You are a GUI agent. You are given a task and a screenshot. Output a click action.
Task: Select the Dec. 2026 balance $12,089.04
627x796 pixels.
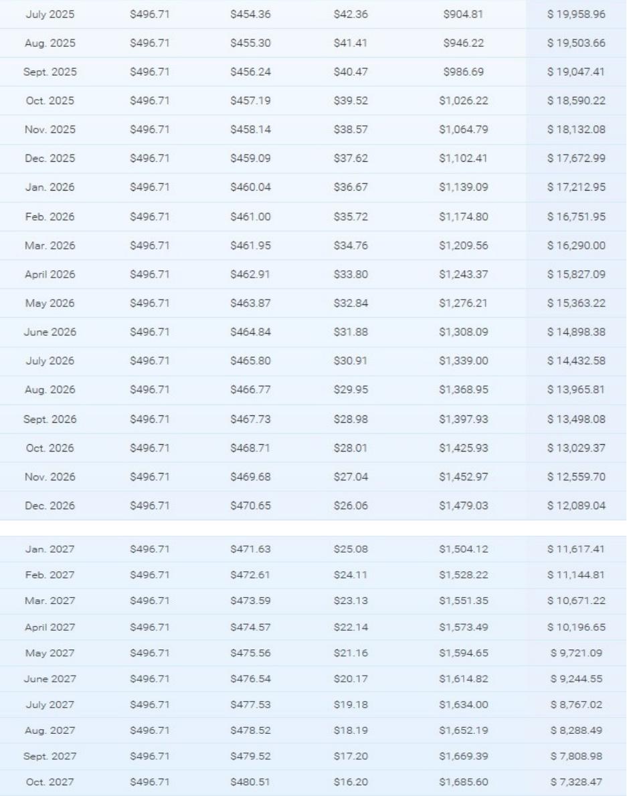(576, 506)
